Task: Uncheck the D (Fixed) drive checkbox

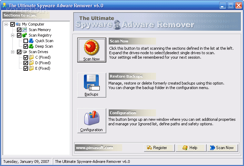Action: tap(26, 63)
